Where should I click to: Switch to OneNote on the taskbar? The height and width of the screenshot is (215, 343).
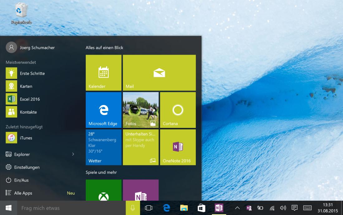[219, 208]
